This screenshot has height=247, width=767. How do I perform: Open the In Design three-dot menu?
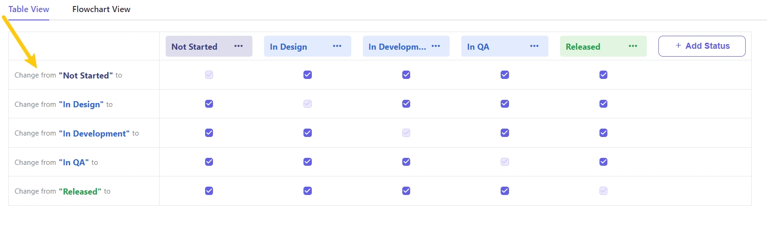(x=337, y=46)
